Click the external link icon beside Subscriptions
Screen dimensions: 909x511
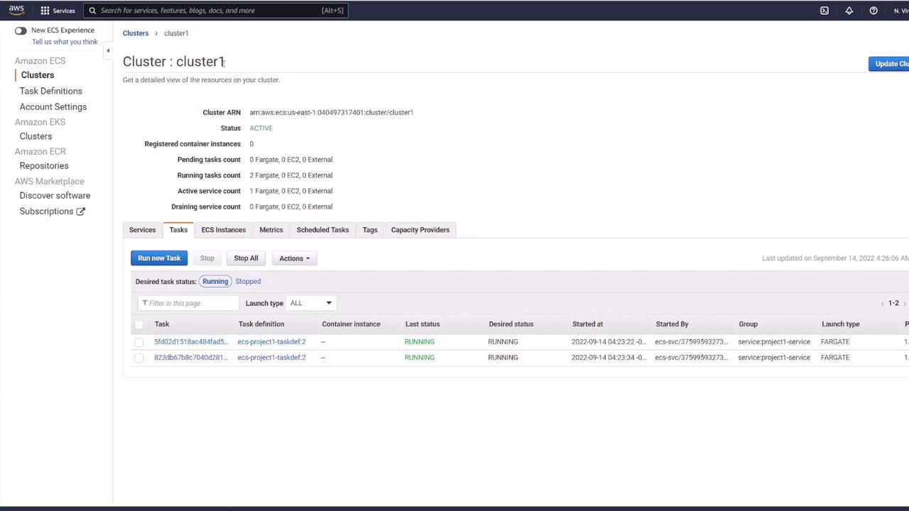point(80,211)
